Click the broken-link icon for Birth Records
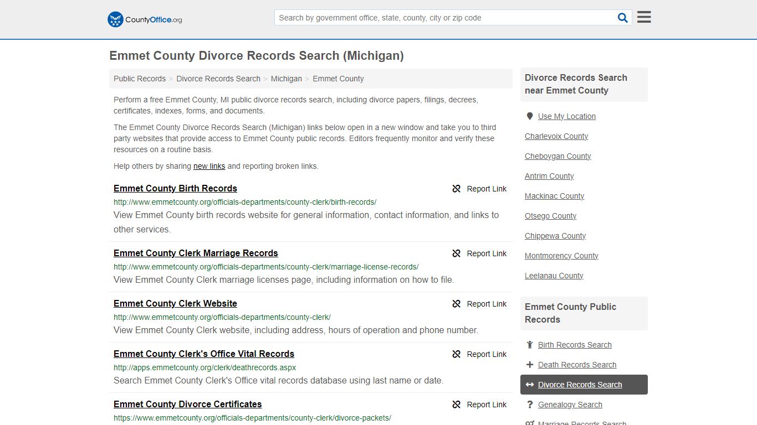This screenshot has width=757, height=425. [x=457, y=189]
